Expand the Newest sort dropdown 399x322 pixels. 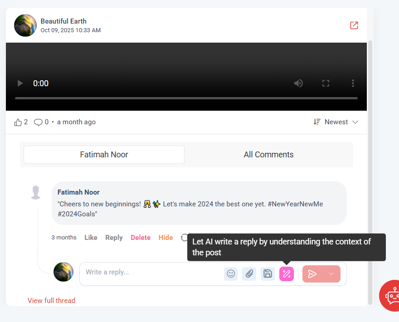point(355,122)
